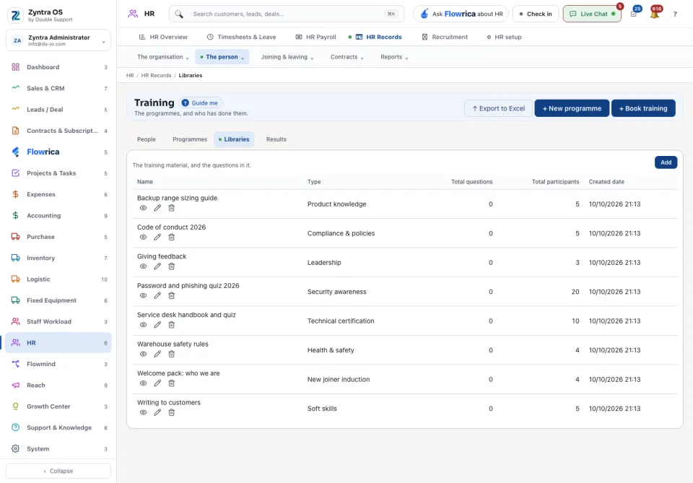Open the Contracts dropdown menu

(x=347, y=57)
